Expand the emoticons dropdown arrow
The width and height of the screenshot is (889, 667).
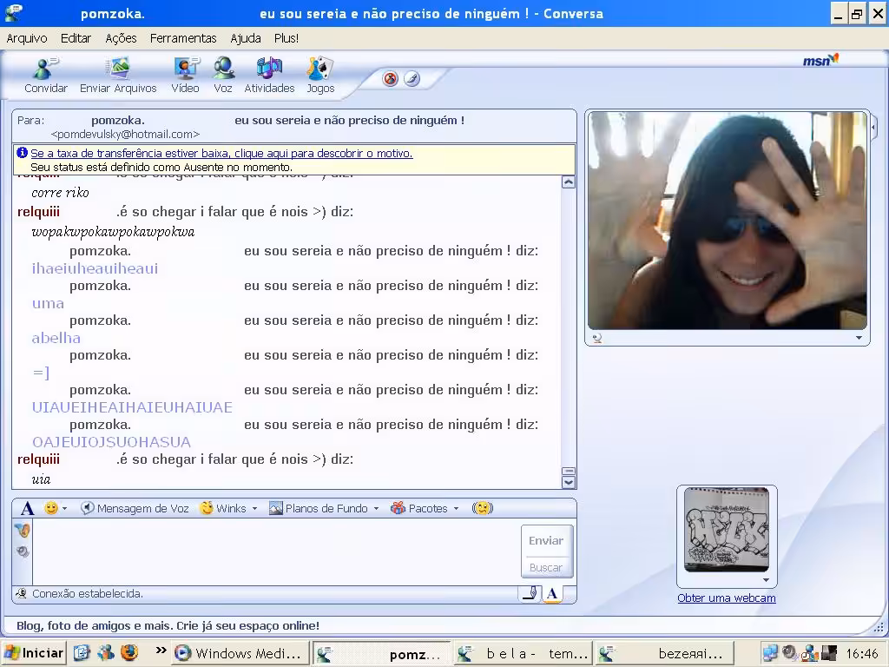point(64,509)
